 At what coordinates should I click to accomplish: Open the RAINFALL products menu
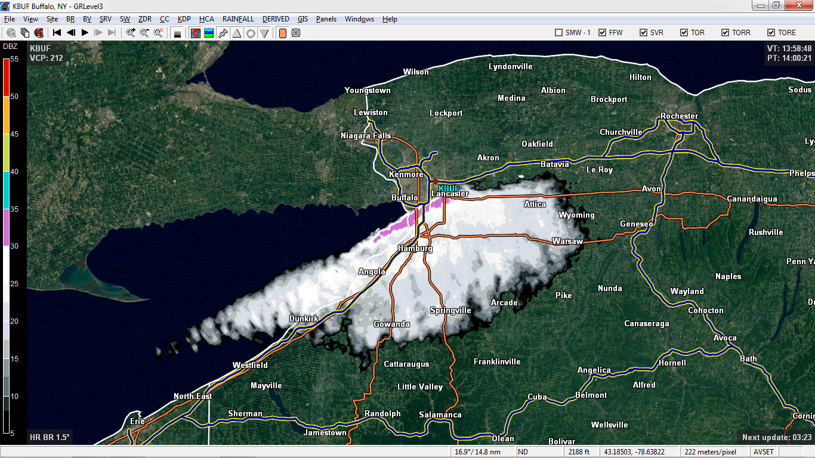point(238,19)
